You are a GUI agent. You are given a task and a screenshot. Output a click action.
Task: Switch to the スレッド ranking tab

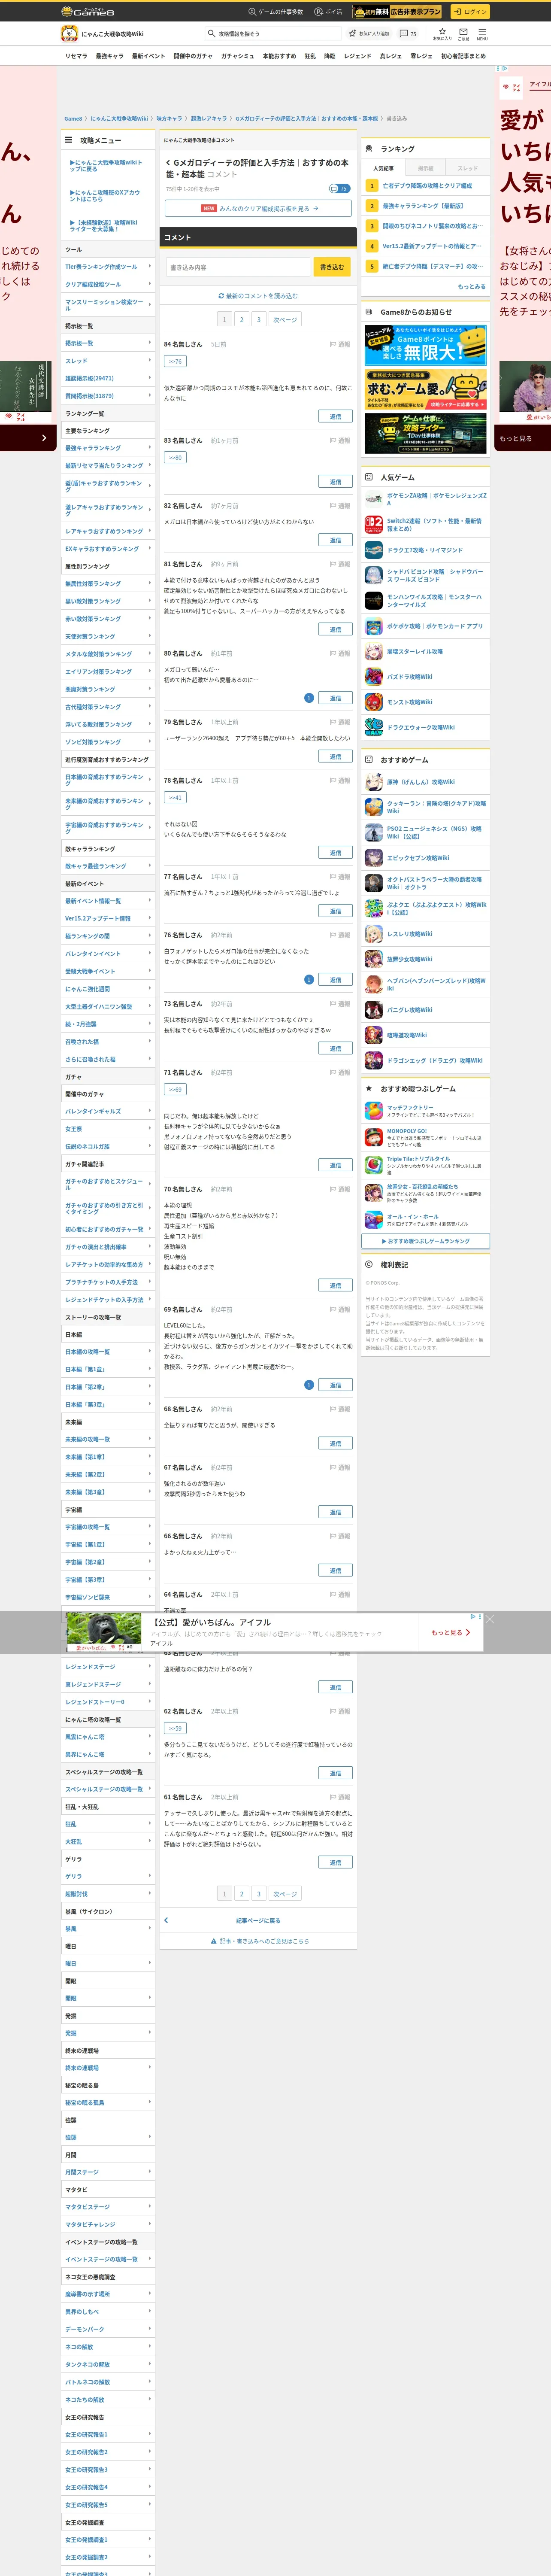pyautogui.click(x=468, y=168)
